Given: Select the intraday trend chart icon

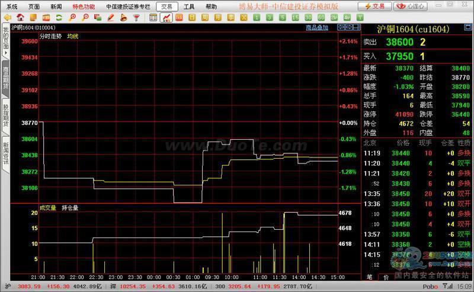Looking at the screenshot, I should [166, 17].
